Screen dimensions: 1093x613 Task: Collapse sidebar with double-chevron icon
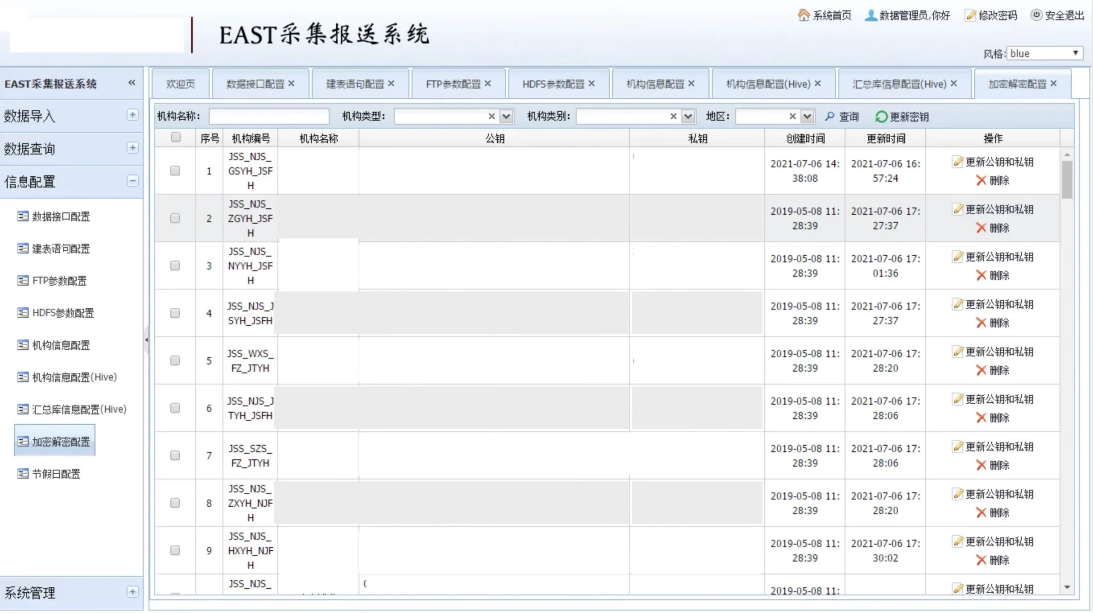coord(132,83)
